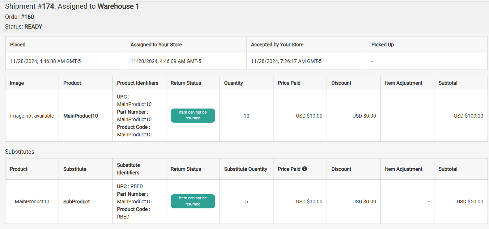Select the MainProduct10 product name

(80, 115)
